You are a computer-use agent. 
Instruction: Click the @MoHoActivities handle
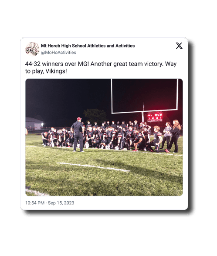pos(58,53)
